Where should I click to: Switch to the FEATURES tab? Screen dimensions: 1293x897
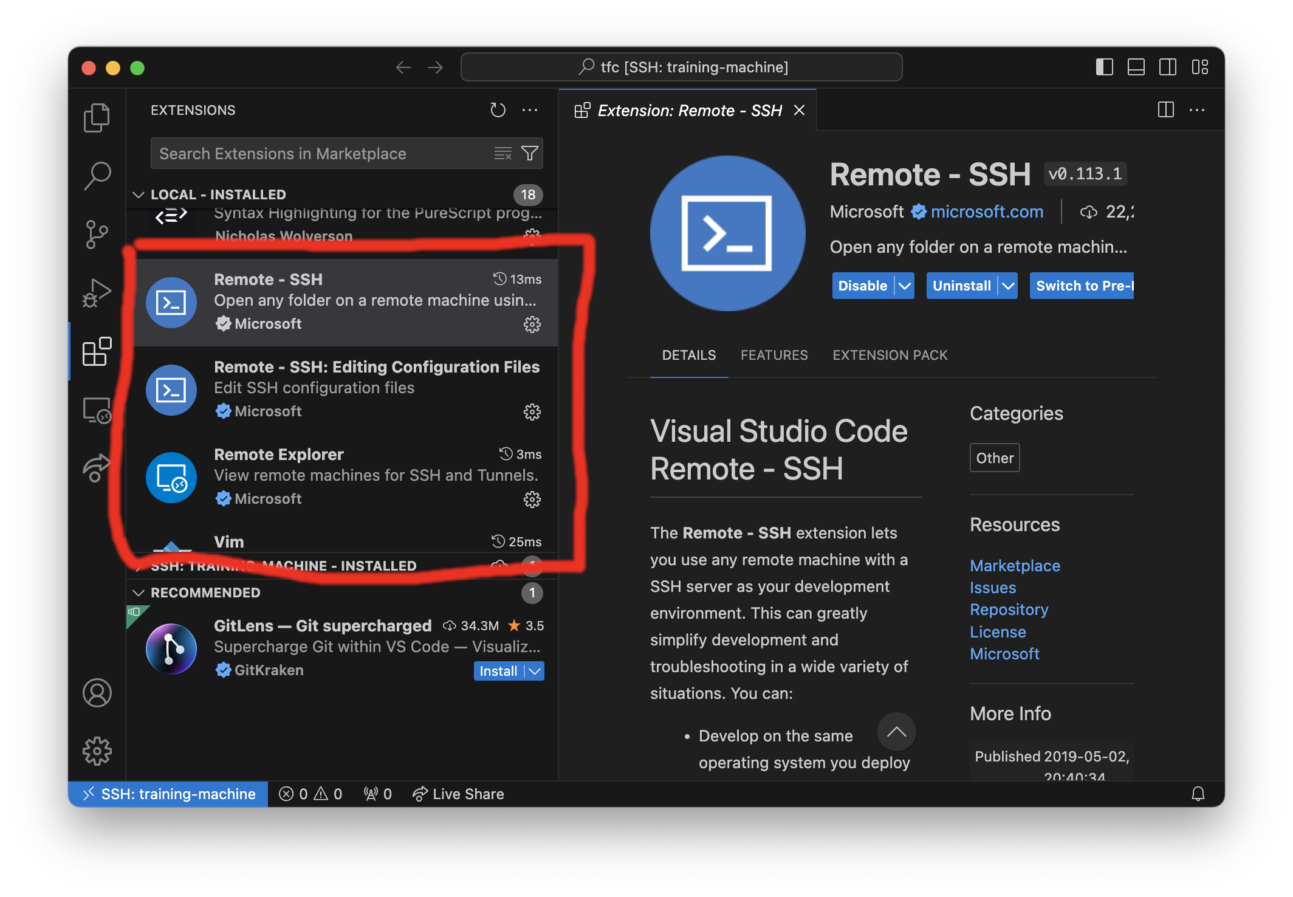pyautogui.click(x=774, y=355)
